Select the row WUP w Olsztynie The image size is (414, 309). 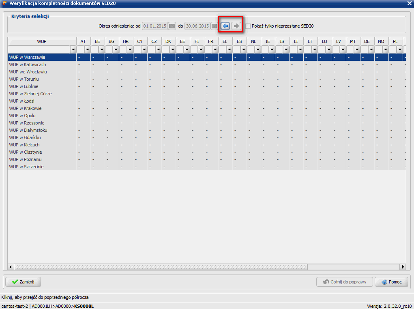[207, 152]
